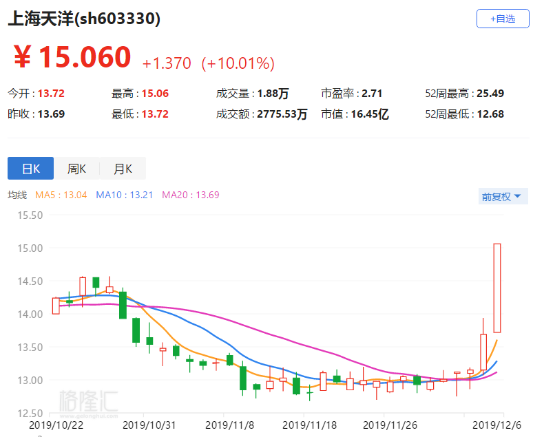Click the MA5 : 13.04 legend label
533x437 pixels.
61,195
